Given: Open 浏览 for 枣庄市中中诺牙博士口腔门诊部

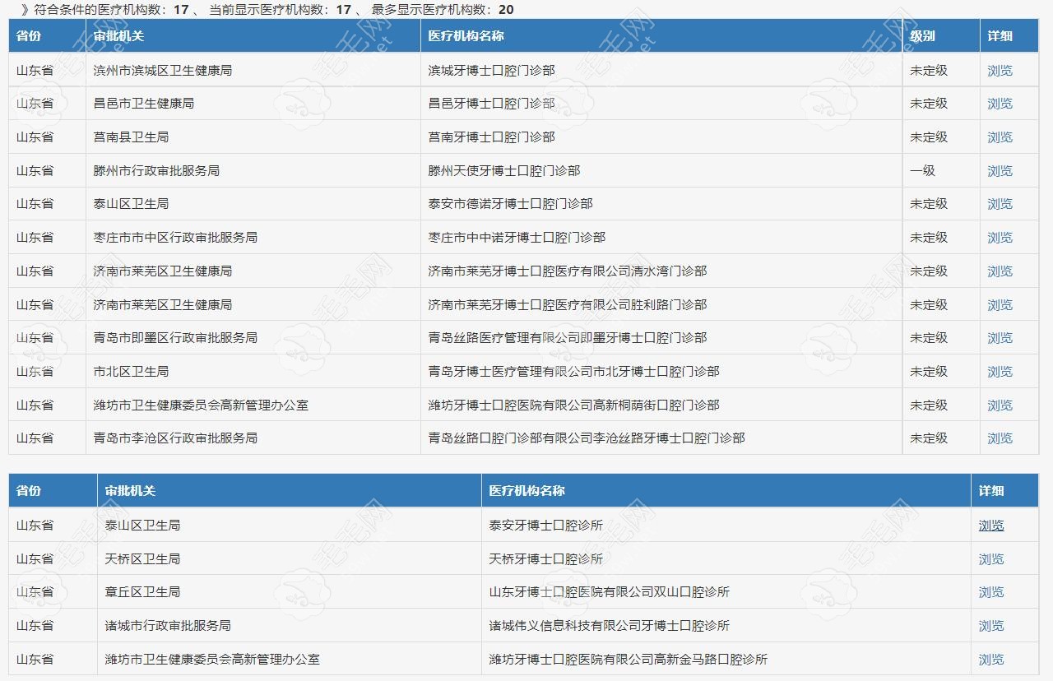Looking at the screenshot, I should coord(1000,238).
